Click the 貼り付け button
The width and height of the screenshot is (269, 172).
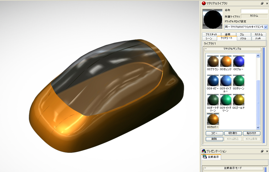coord(251,133)
